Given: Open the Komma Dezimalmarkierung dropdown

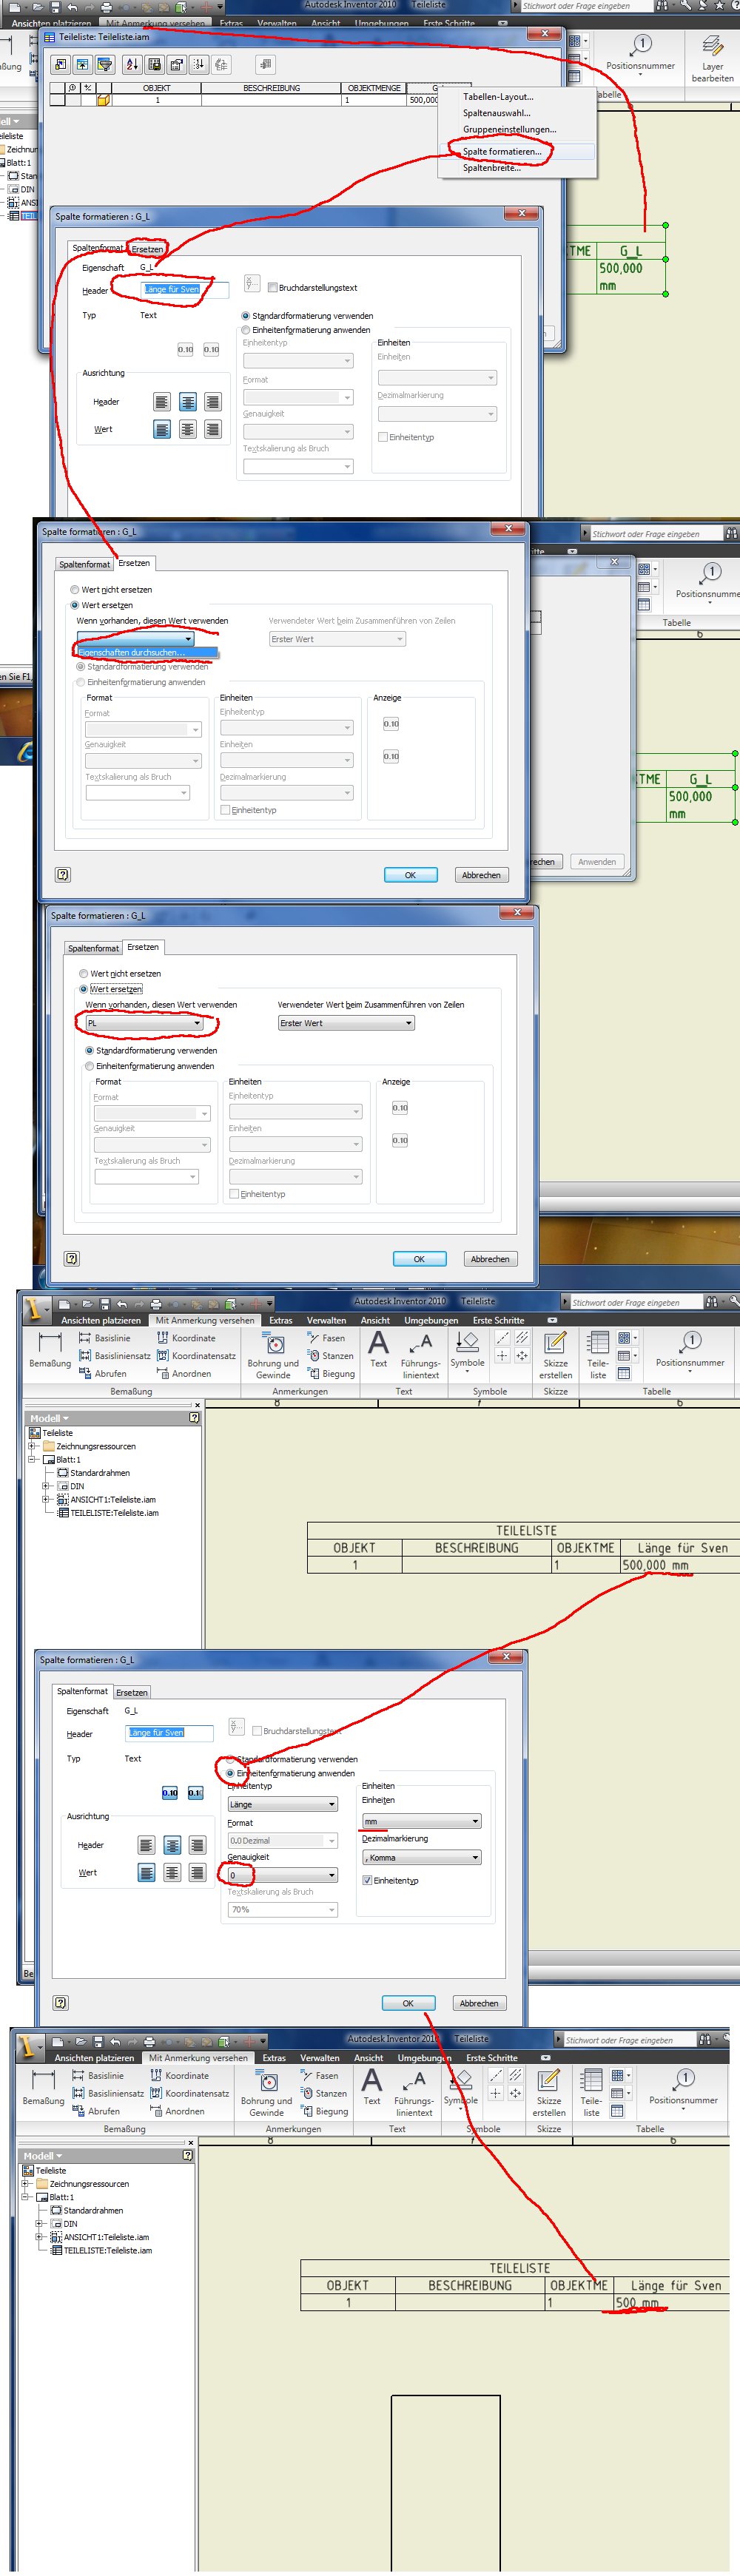Looking at the screenshot, I should click(422, 1858).
